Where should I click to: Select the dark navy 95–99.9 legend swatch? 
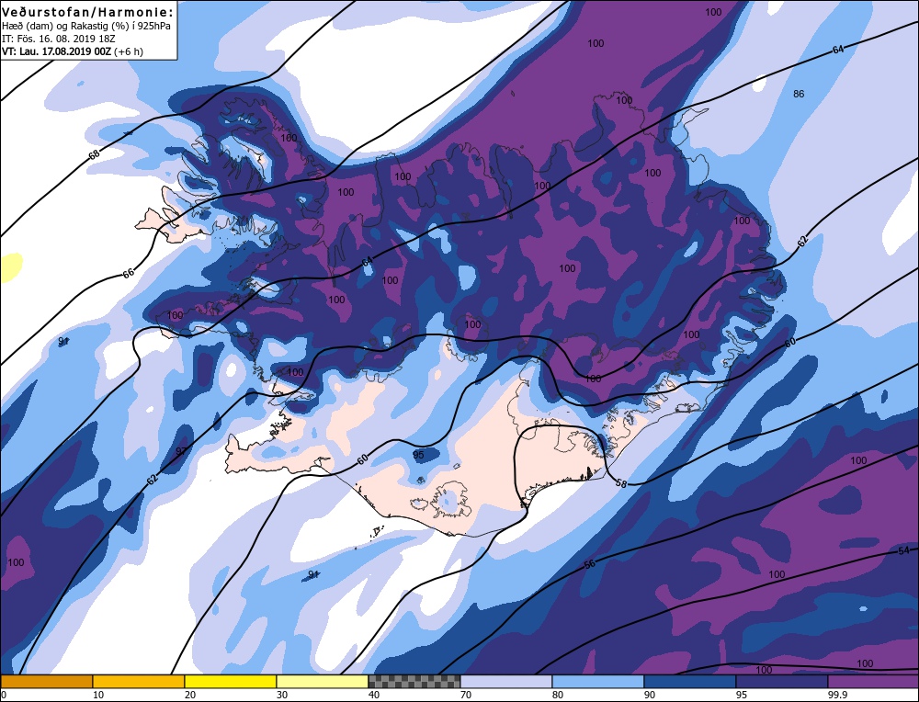[782, 681]
